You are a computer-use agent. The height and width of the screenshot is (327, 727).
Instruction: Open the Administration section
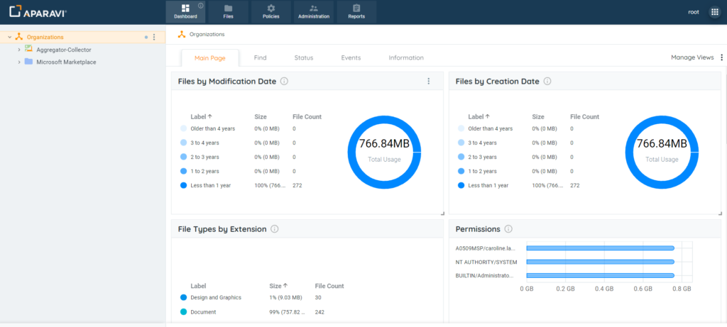click(313, 12)
